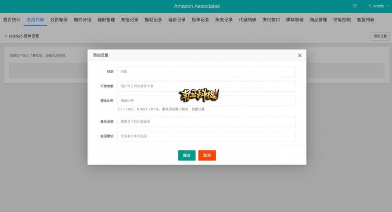Click the 最低金额 minimum amount field

[x=206, y=122]
